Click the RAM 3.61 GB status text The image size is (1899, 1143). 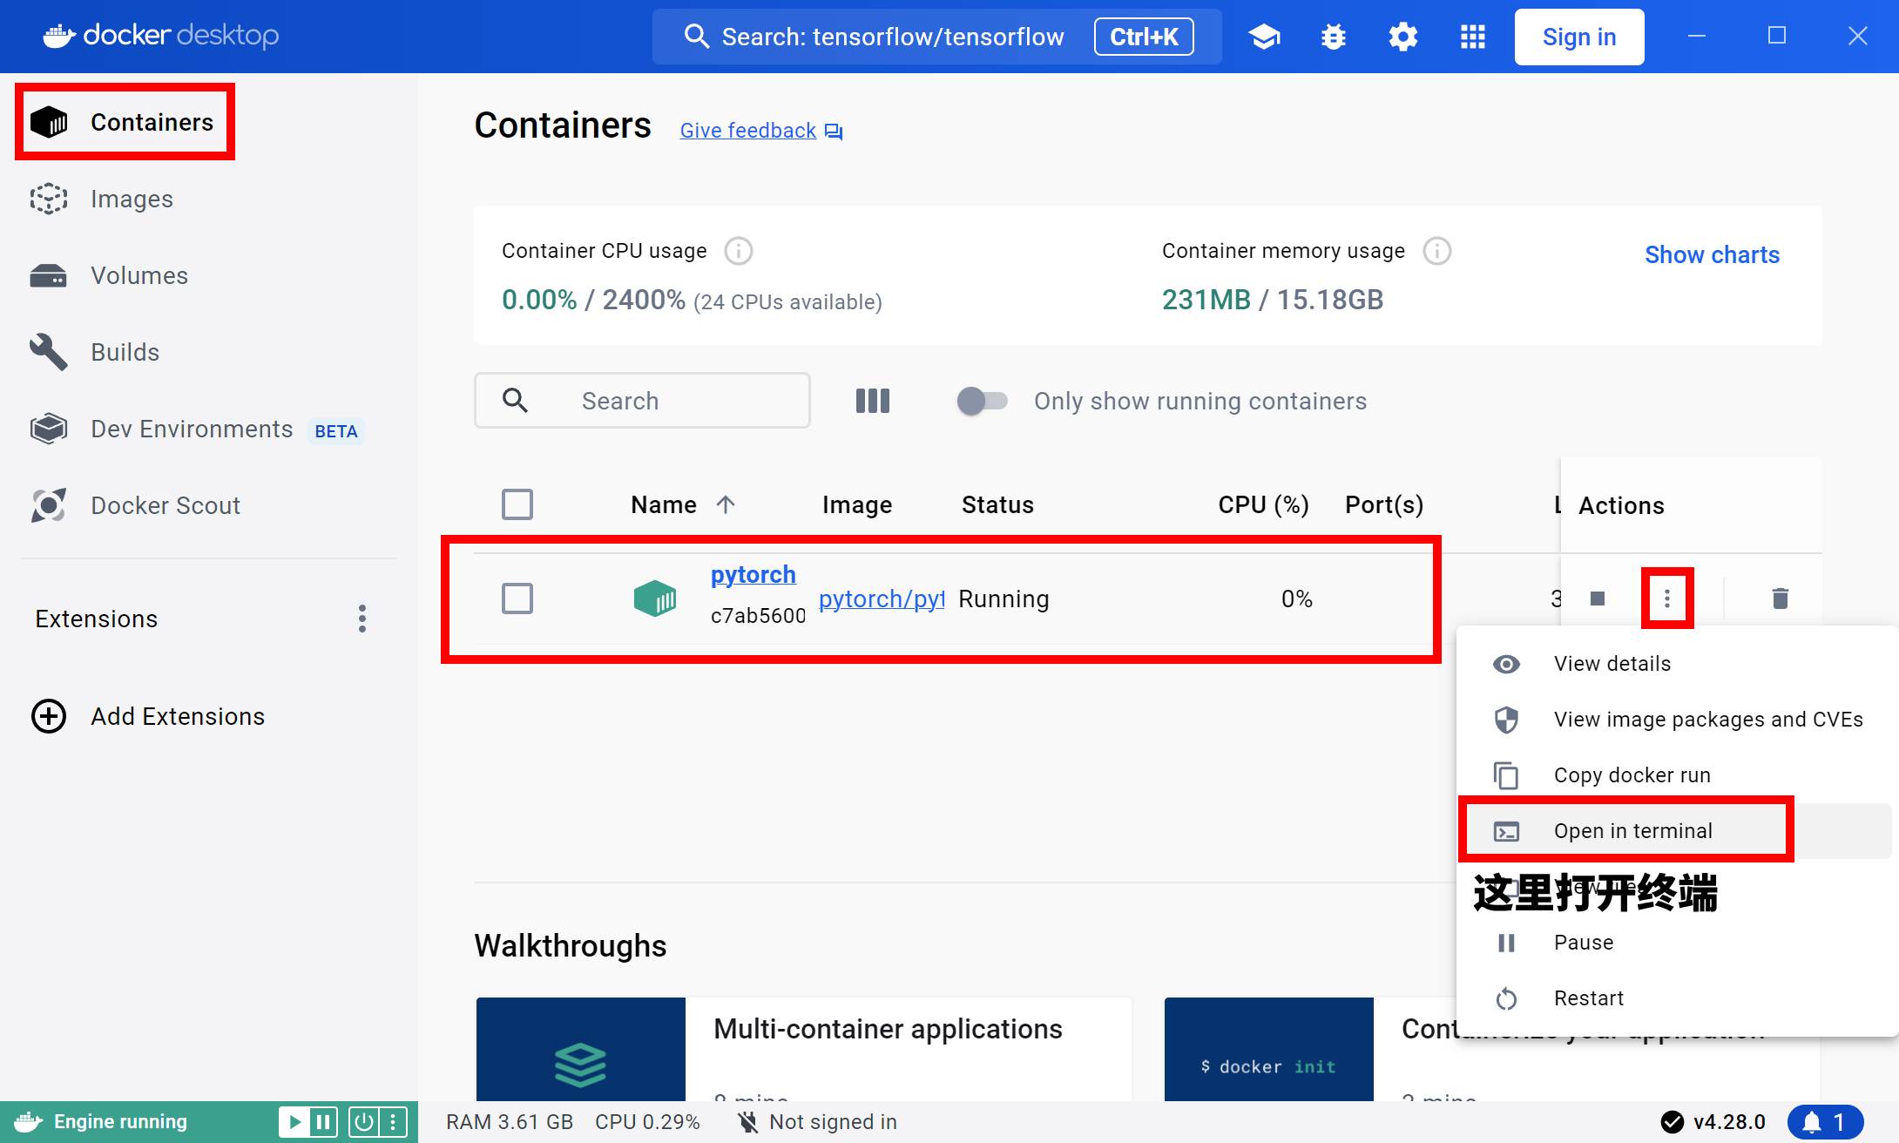click(510, 1122)
